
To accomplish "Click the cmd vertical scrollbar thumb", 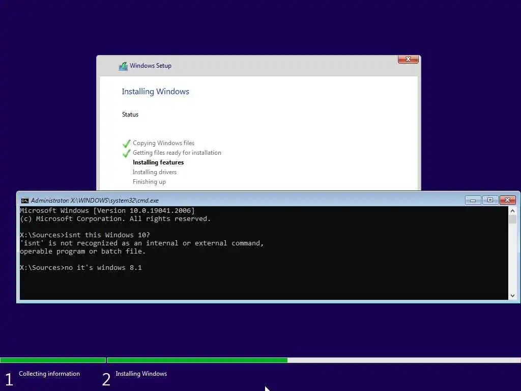I will 512,219.
